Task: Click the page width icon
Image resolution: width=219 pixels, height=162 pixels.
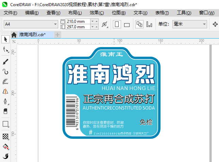Action: (x=63, y=21)
